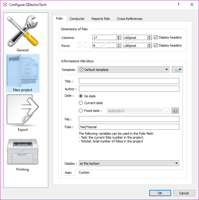This screenshot has height=200, width=199.
Task: Click into the File input field
Action: coord(129,119)
